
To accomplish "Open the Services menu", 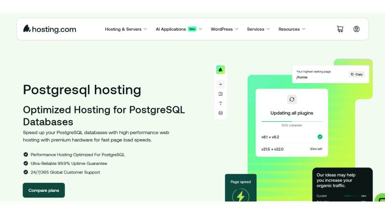I will 256,29.
